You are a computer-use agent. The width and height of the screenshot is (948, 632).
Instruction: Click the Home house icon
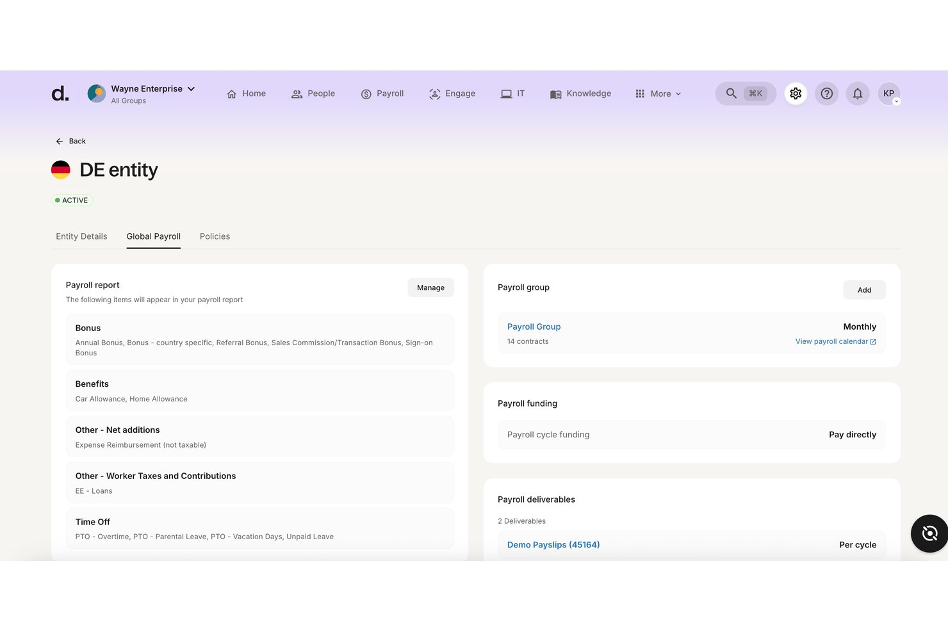(x=232, y=94)
